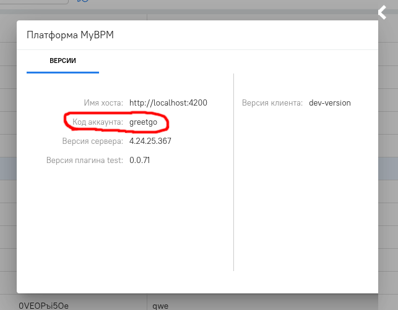Image resolution: width=398 pixels, height=310 pixels.
Task: Select plugin version value 0.0.71
Action: pyautogui.click(x=139, y=161)
